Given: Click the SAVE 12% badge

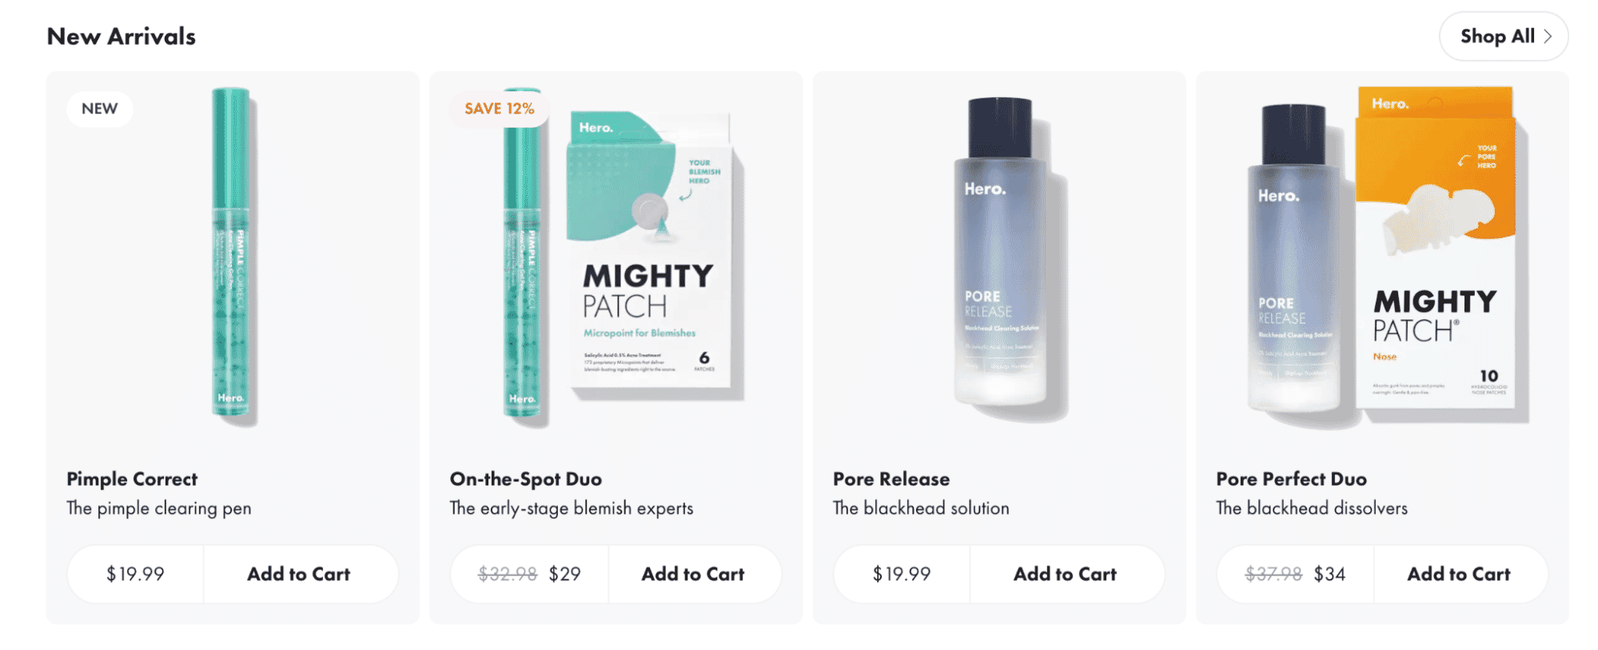Looking at the screenshot, I should pos(500,109).
